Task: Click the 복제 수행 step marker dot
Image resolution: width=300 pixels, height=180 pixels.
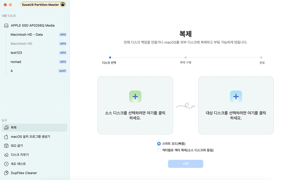Action: 185,58
